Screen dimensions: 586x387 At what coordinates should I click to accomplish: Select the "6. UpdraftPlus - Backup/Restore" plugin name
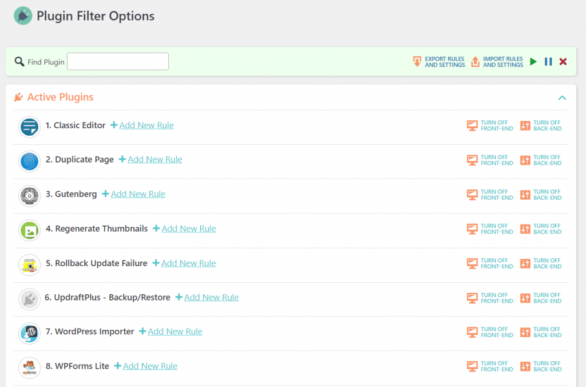pos(108,297)
